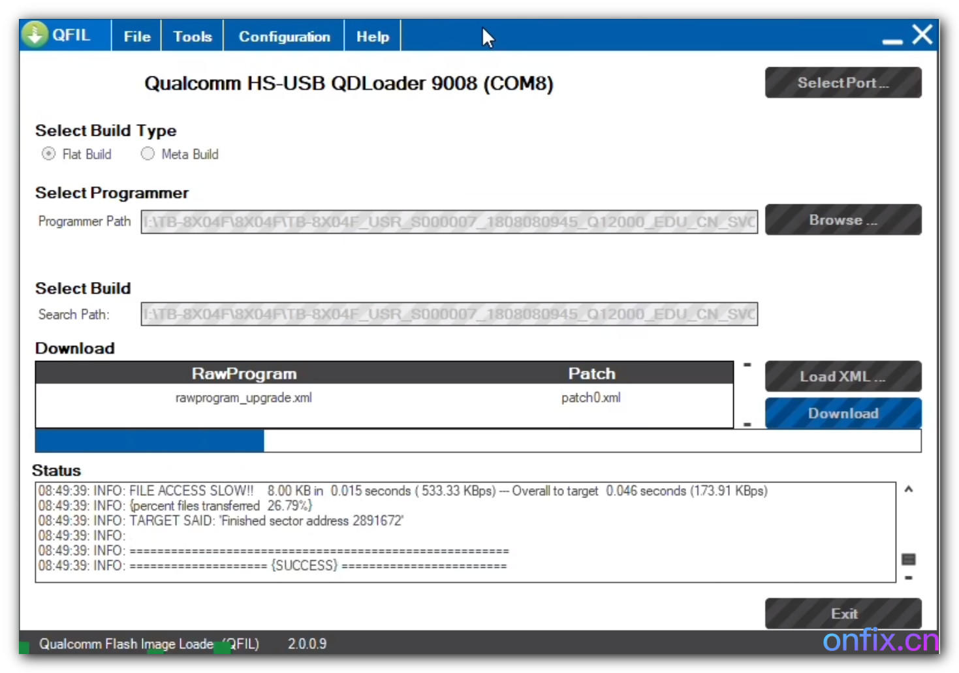
Task: Select the Meta Build radio button
Action: (x=148, y=153)
